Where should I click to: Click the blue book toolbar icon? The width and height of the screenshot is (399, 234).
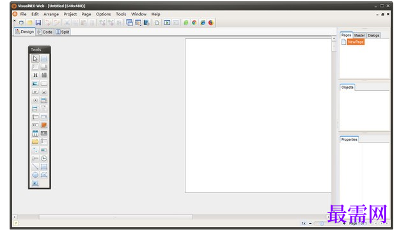tap(146, 22)
